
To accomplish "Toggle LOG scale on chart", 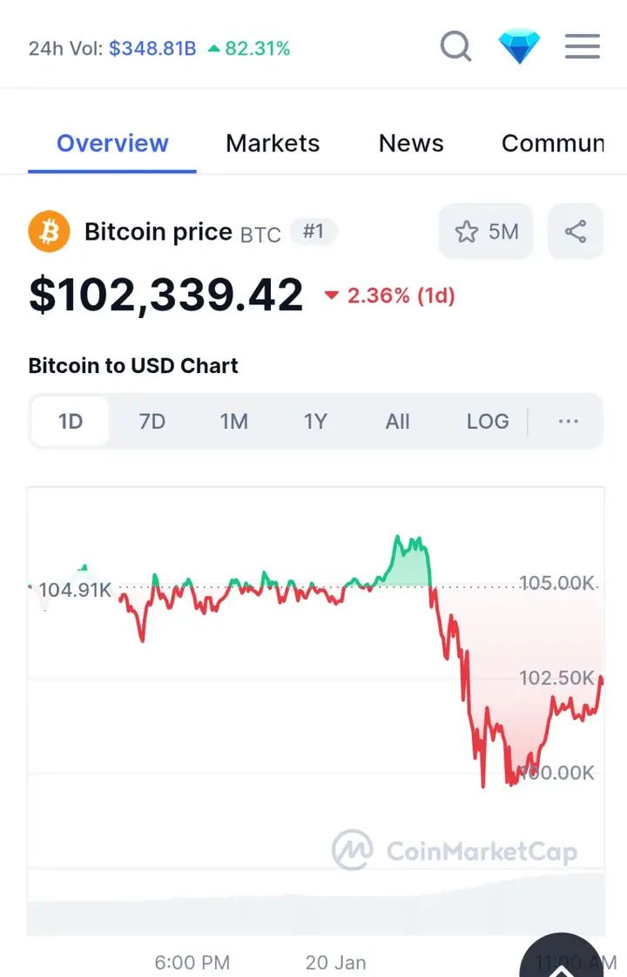I will (x=488, y=422).
